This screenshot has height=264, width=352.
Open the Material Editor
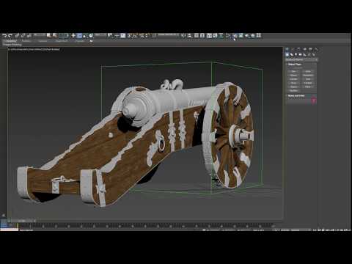click(228, 36)
